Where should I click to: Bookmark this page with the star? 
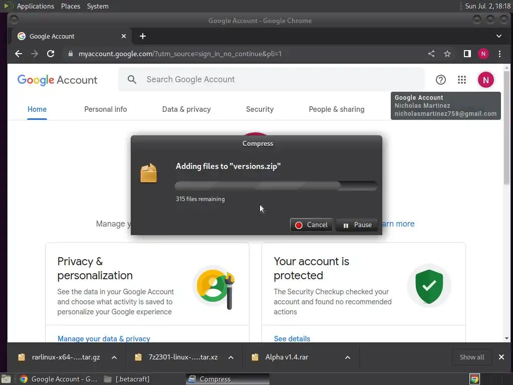(x=447, y=54)
